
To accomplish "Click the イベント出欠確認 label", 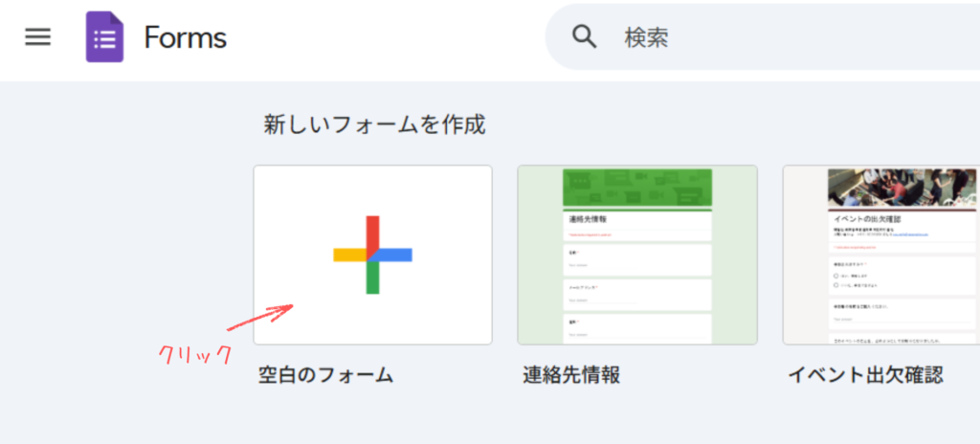I will [x=865, y=375].
